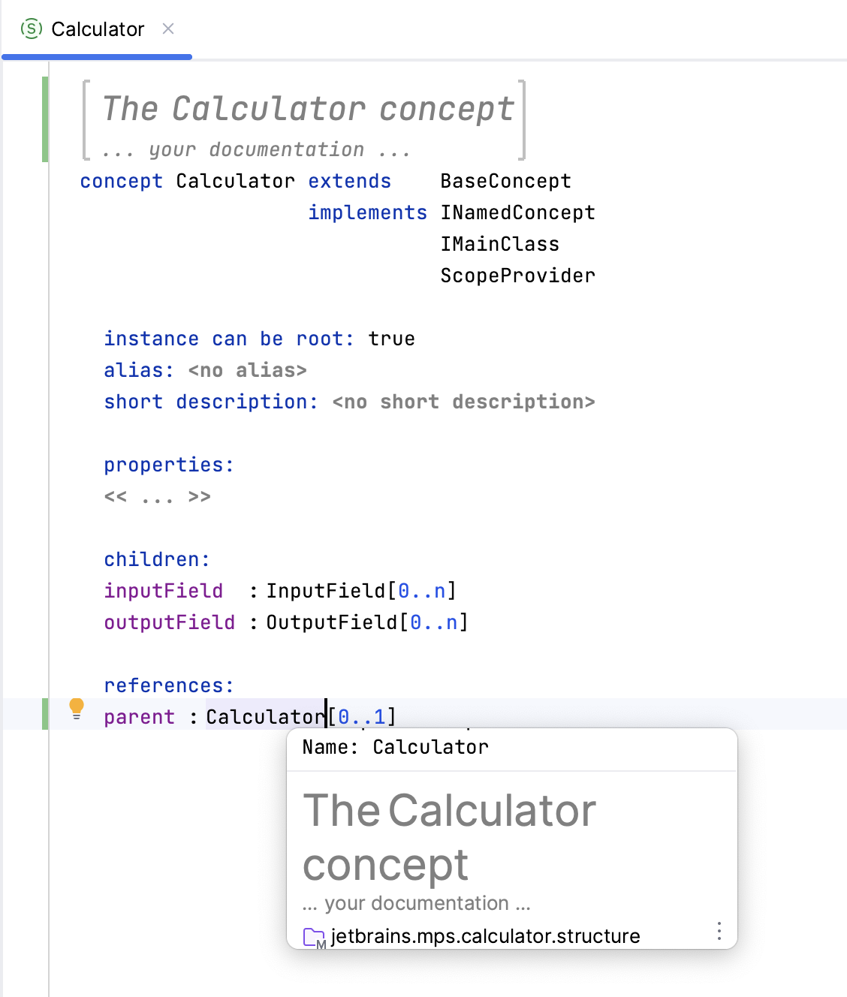
Task: Click the Calculator tab concept icon
Action: point(32,29)
